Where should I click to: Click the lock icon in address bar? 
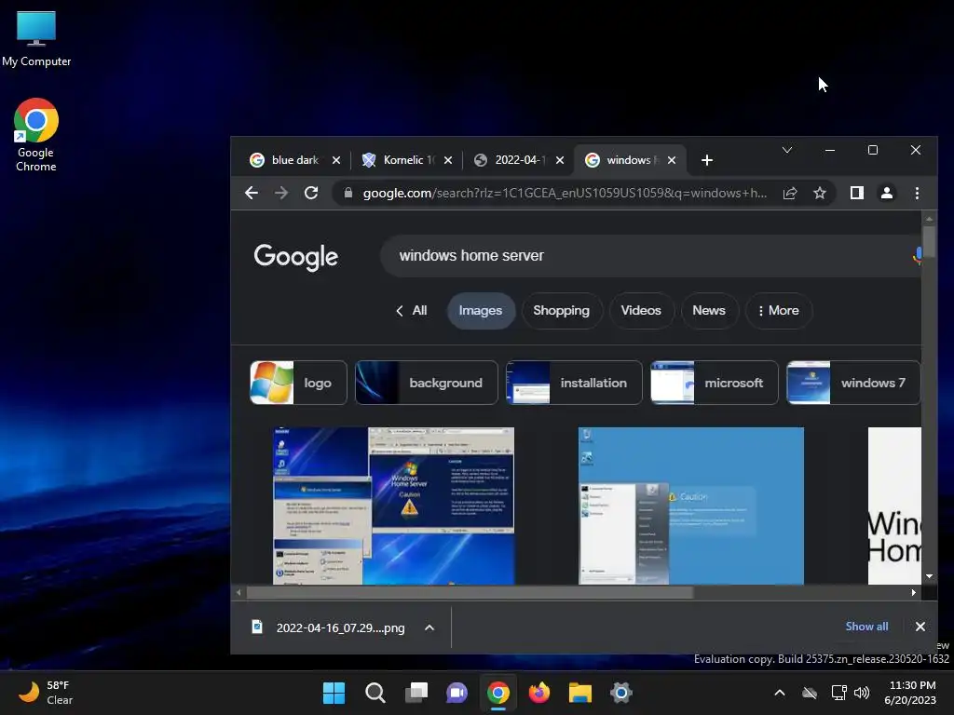(348, 194)
